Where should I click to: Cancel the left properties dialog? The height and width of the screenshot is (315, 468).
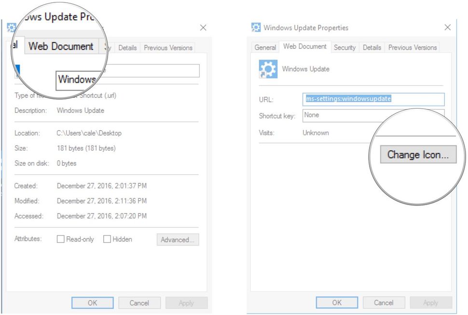139,303
